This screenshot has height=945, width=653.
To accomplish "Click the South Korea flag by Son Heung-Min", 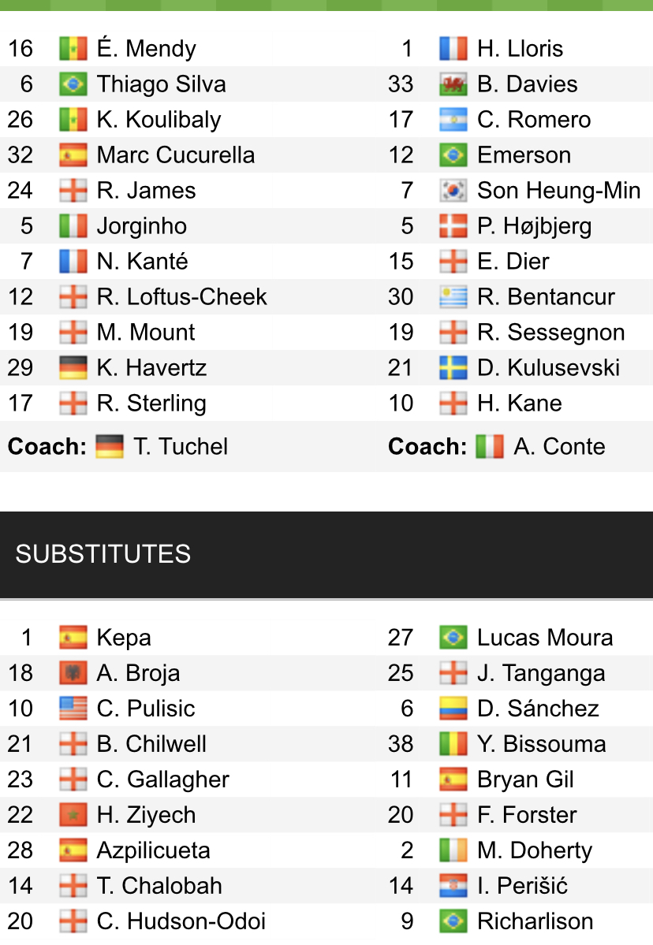I will coord(453,191).
